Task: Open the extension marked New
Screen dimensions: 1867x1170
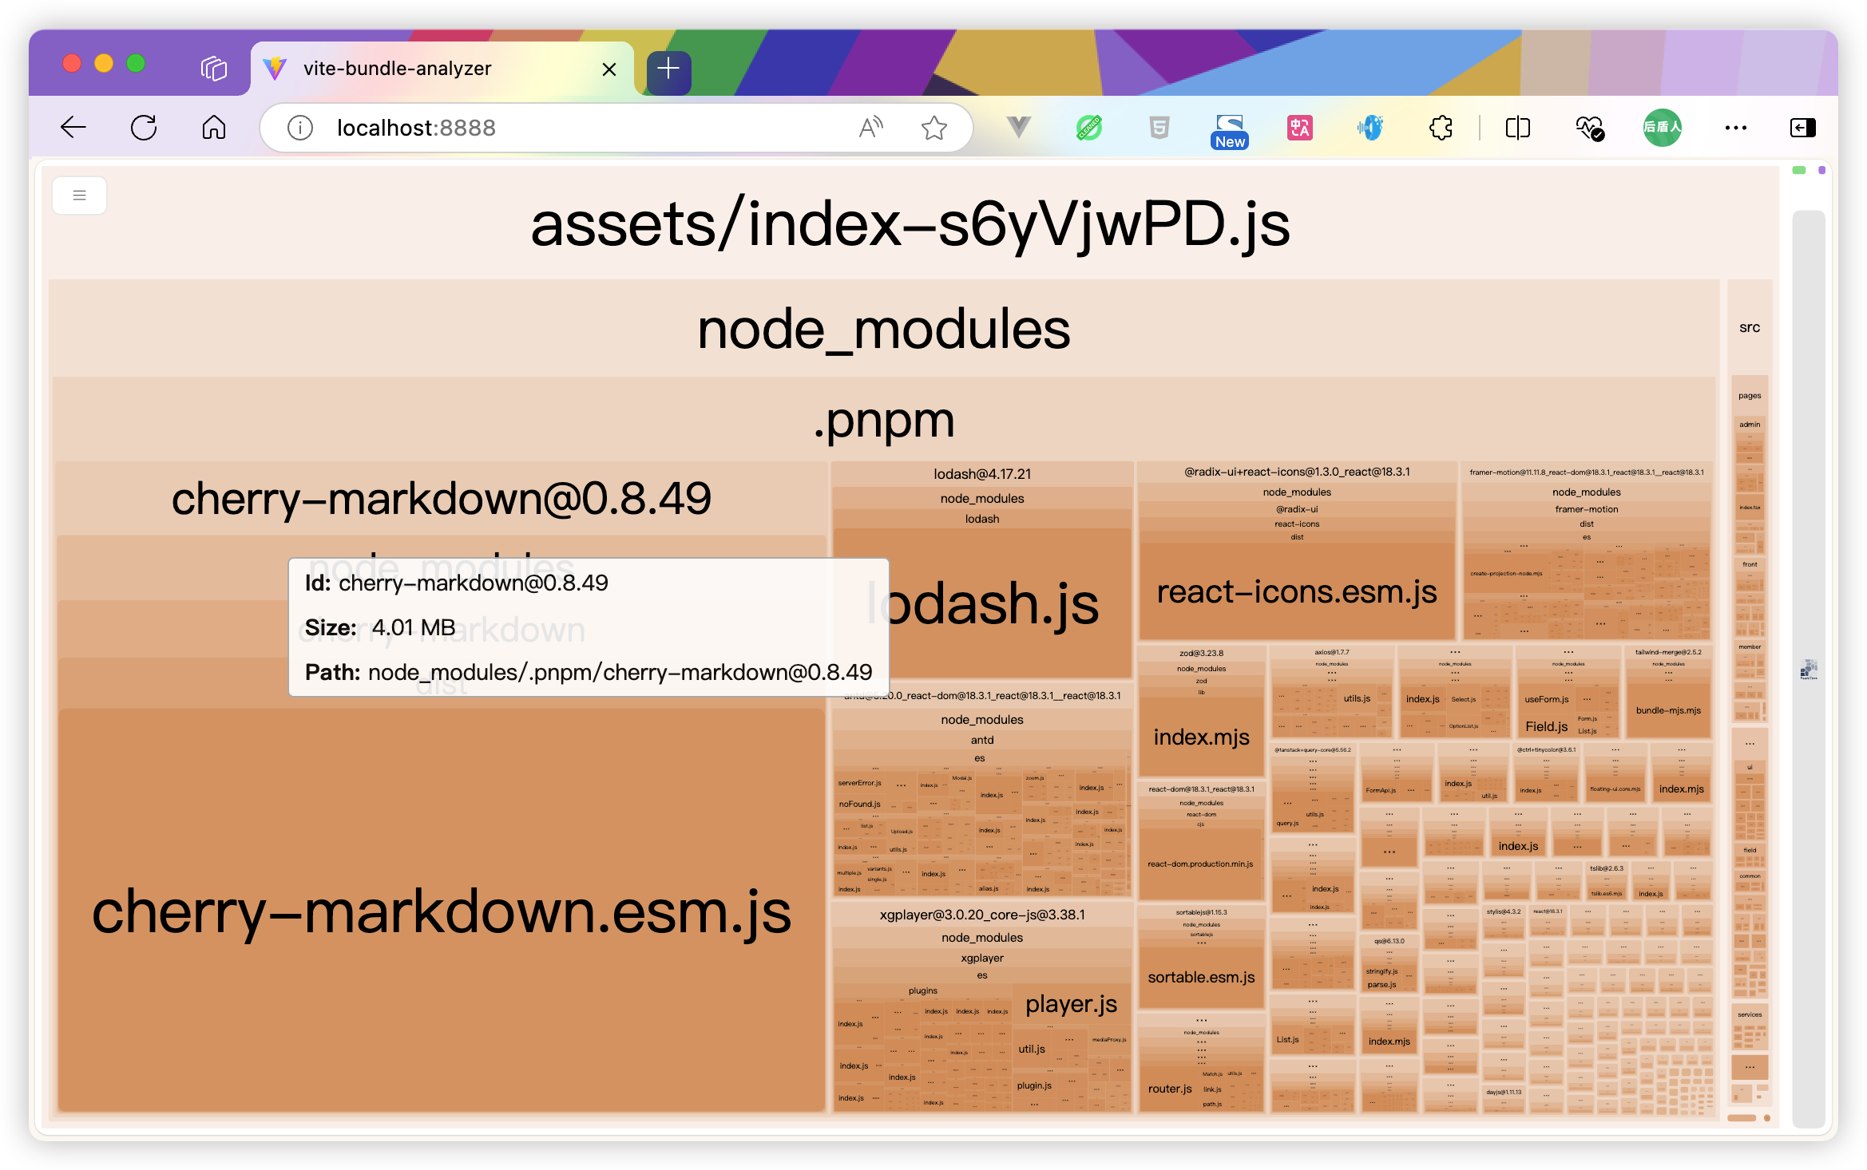Action: 1230,130
